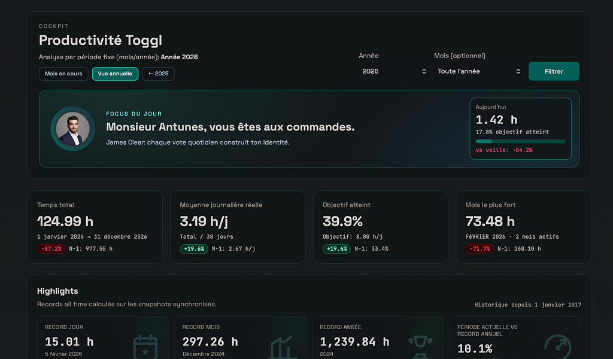
Task: Click the FOCUS DU JOUR label
Action: (133, 114)
